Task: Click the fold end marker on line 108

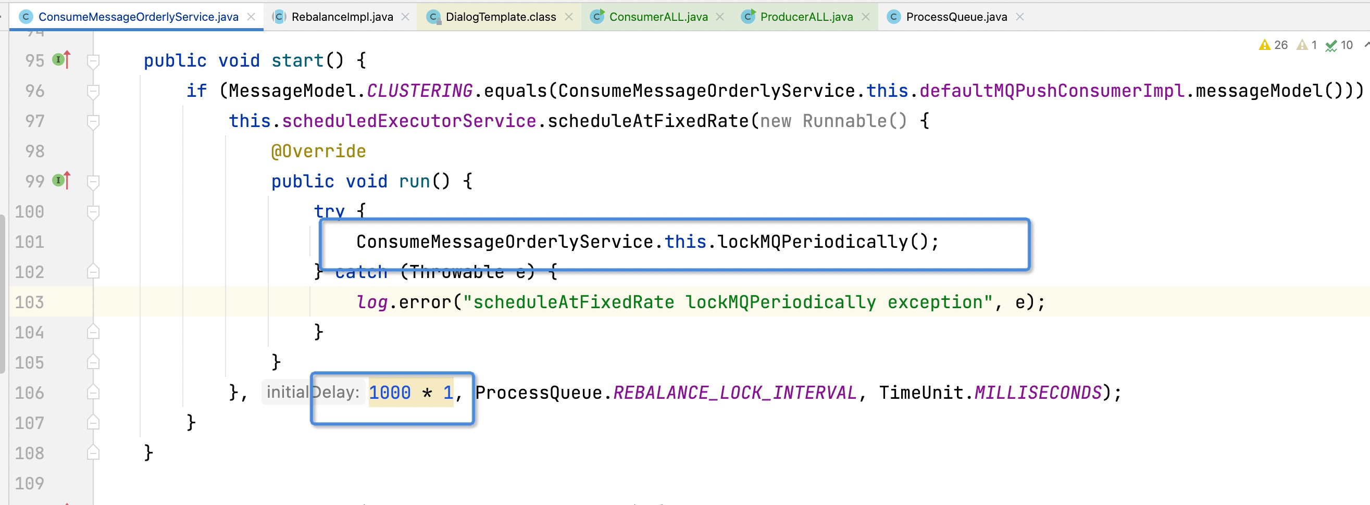Action: pyautogui.click(x=93, y=452)
